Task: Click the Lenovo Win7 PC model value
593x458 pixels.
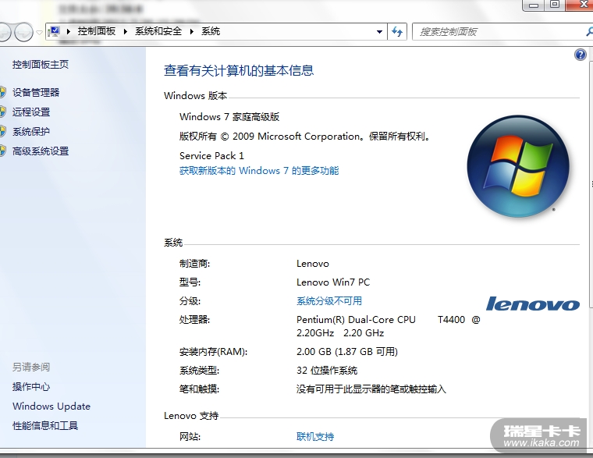Action: pyautogui.click(x=333, y=282)
